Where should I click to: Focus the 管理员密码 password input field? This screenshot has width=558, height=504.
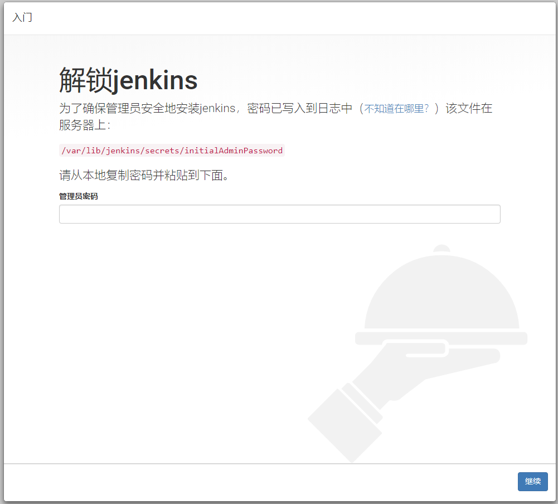click(280, 214)
